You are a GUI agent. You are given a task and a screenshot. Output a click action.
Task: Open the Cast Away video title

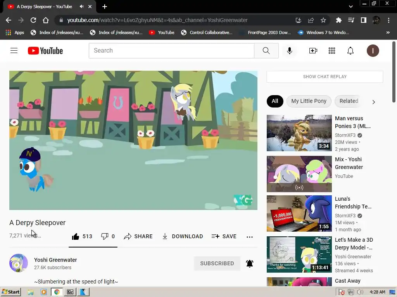pyautogui.click(x=347, y=281)
